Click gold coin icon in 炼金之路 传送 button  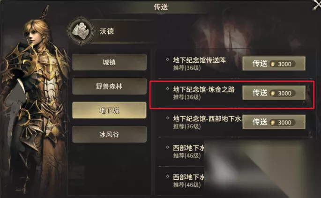click(272, 93)
